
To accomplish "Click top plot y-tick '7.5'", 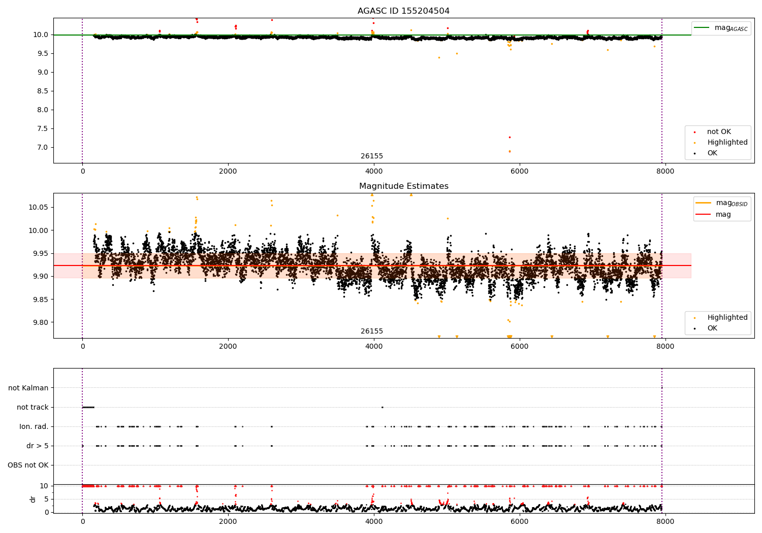I will pyautogui.click(x=43, y=129).
